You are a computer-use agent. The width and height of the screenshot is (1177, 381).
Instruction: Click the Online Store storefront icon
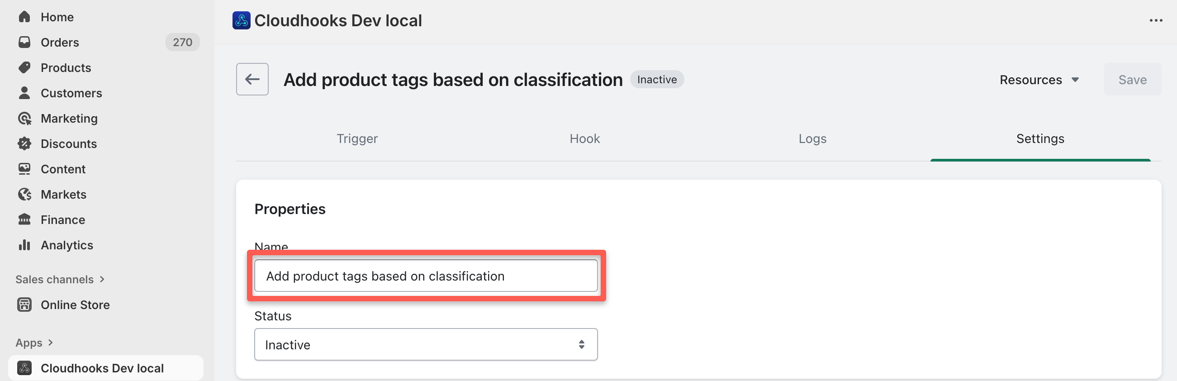coord(24,305)
